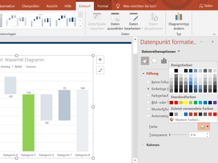Open chart styles via the paintbrush button
Screen dimensions: 218x163
pyautogui.click(x=100, y=70)
